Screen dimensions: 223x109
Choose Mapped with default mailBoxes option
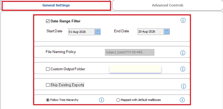(118, 100)
